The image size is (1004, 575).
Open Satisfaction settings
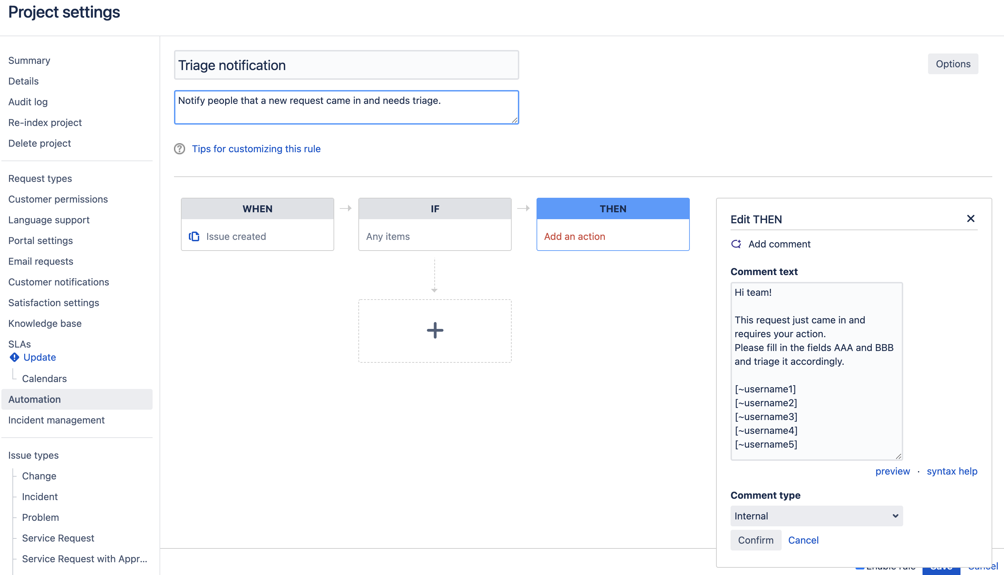[x=54, y=302]
